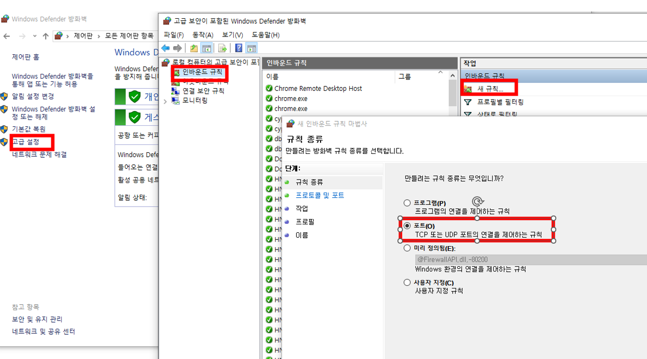Click the 그룹 column header
This screenshot has width=647, height=359.
(405, 77)
